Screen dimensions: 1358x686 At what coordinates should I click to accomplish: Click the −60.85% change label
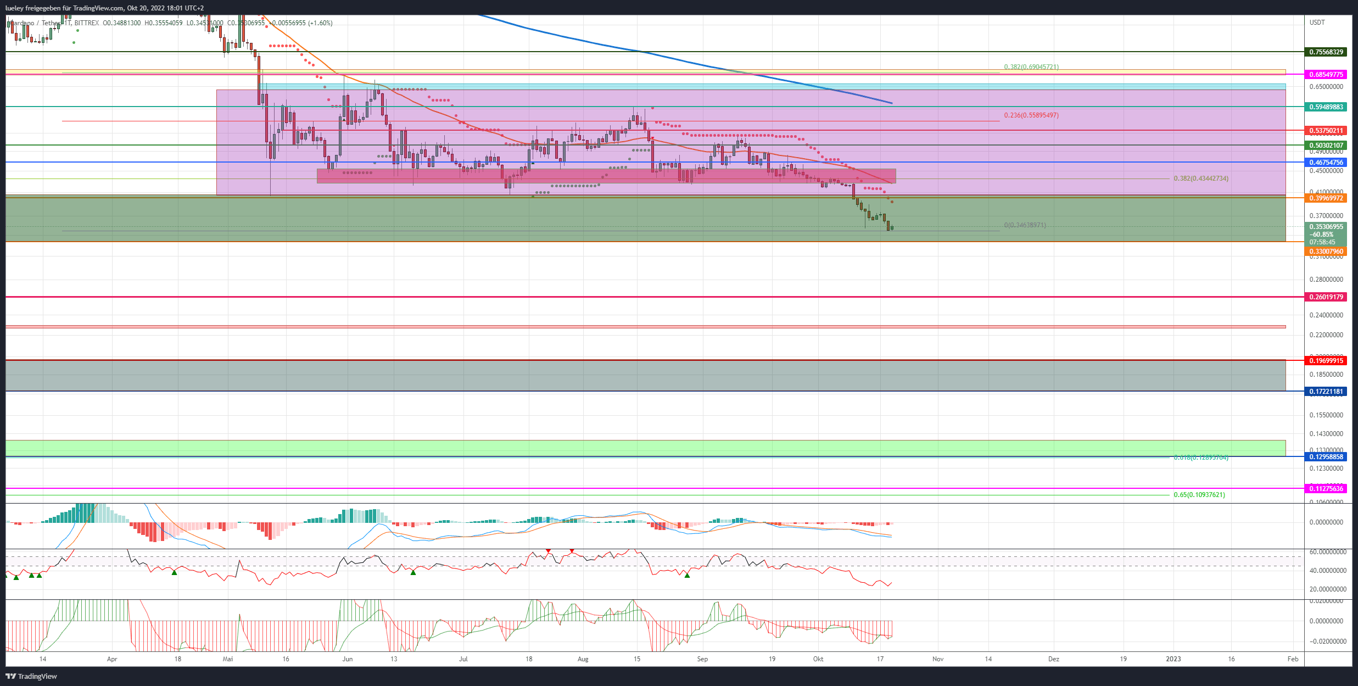1321,235
